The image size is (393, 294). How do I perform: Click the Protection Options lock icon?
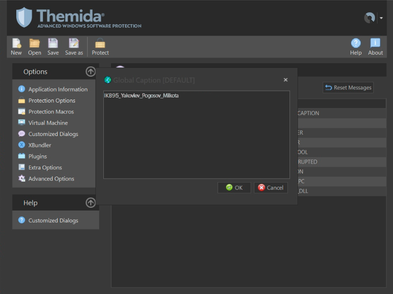[x=22, y=100]
